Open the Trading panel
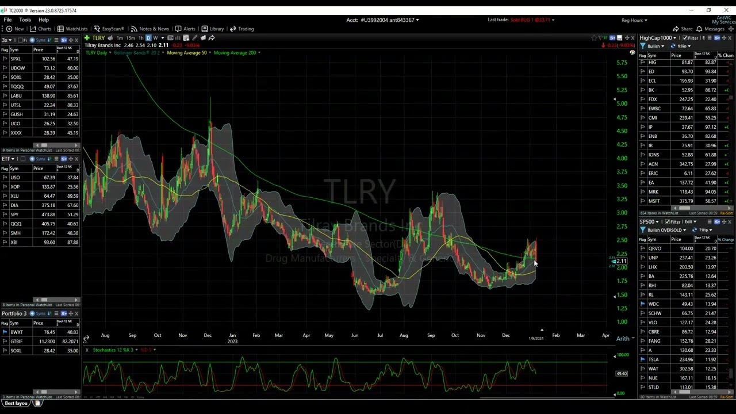 pos(241,29)
